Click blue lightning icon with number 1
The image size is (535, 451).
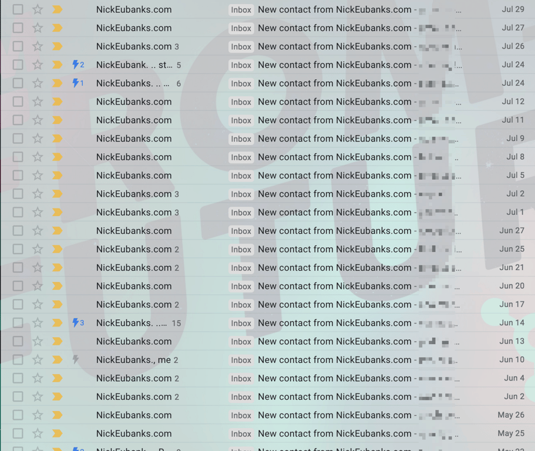tap(78, 83)
